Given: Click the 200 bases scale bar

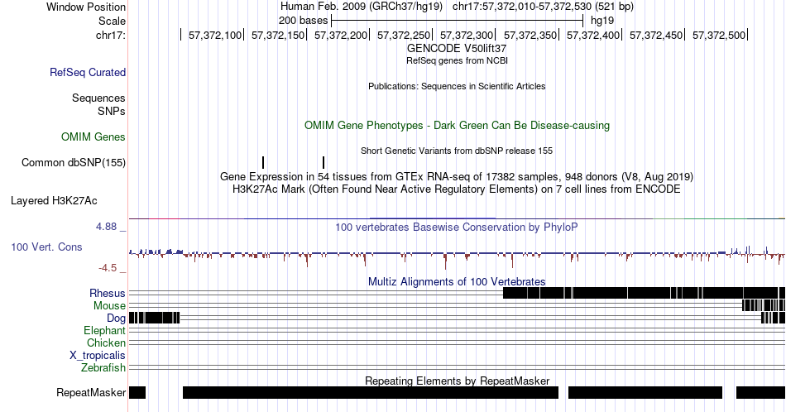Looking at the screenshot, I should (457, 21).
